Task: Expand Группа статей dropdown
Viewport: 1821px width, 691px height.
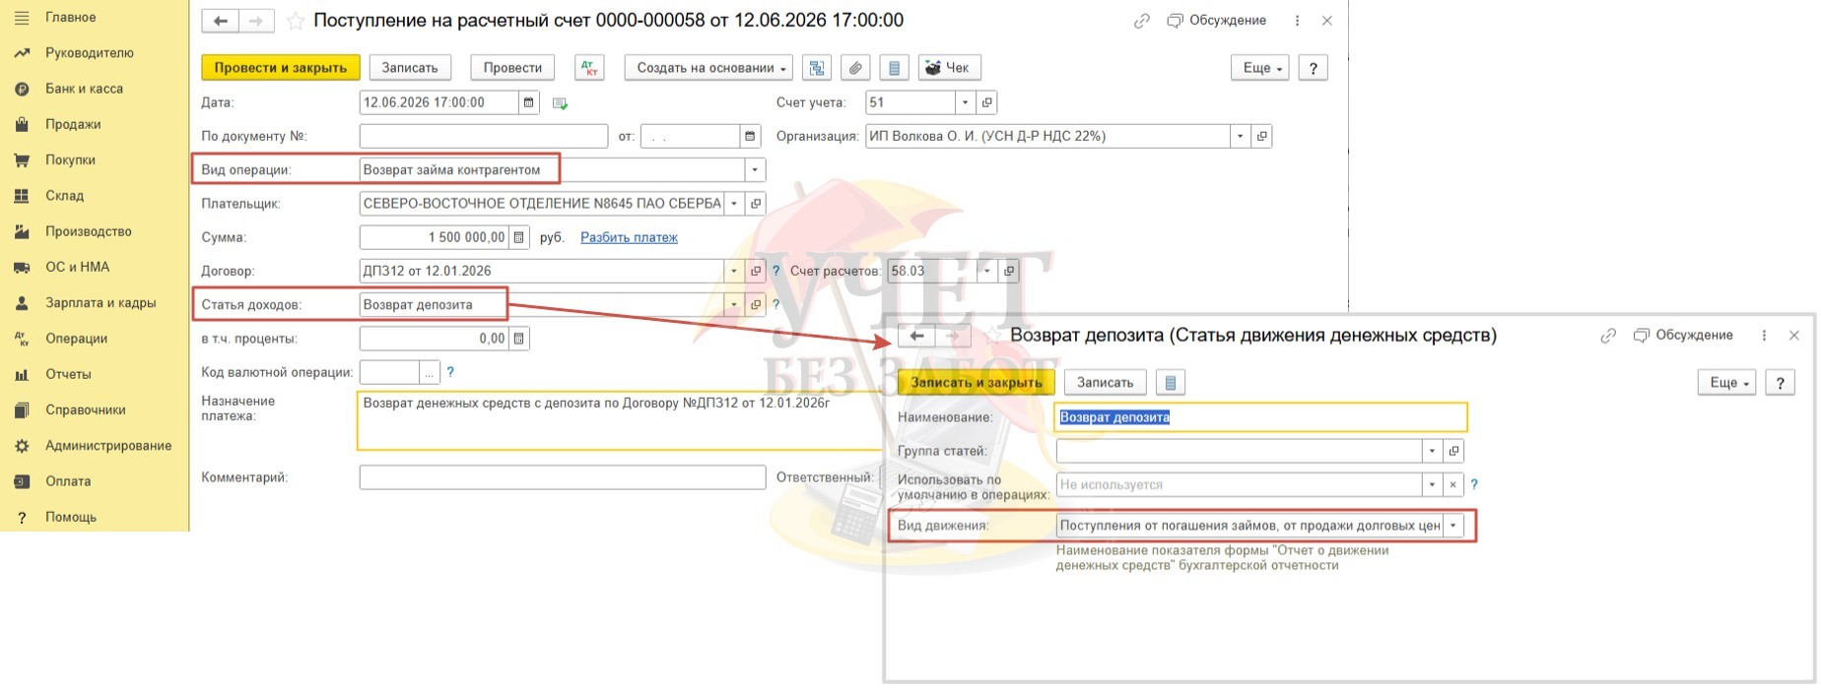Action: (x=1432, y=451)
